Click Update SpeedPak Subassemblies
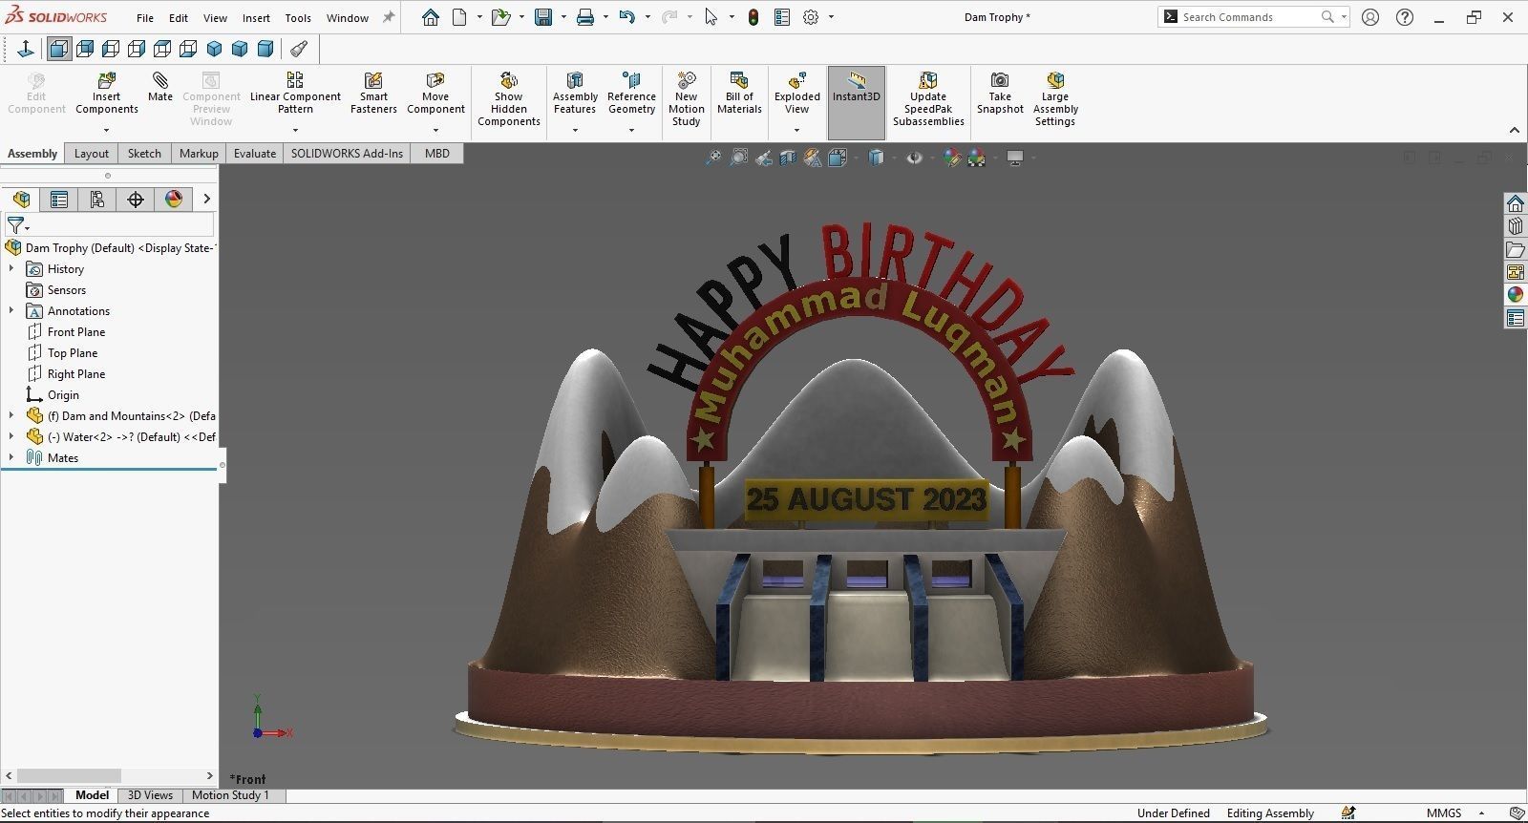The width and height of the screenshot is (1528, 823). [928, 98]
